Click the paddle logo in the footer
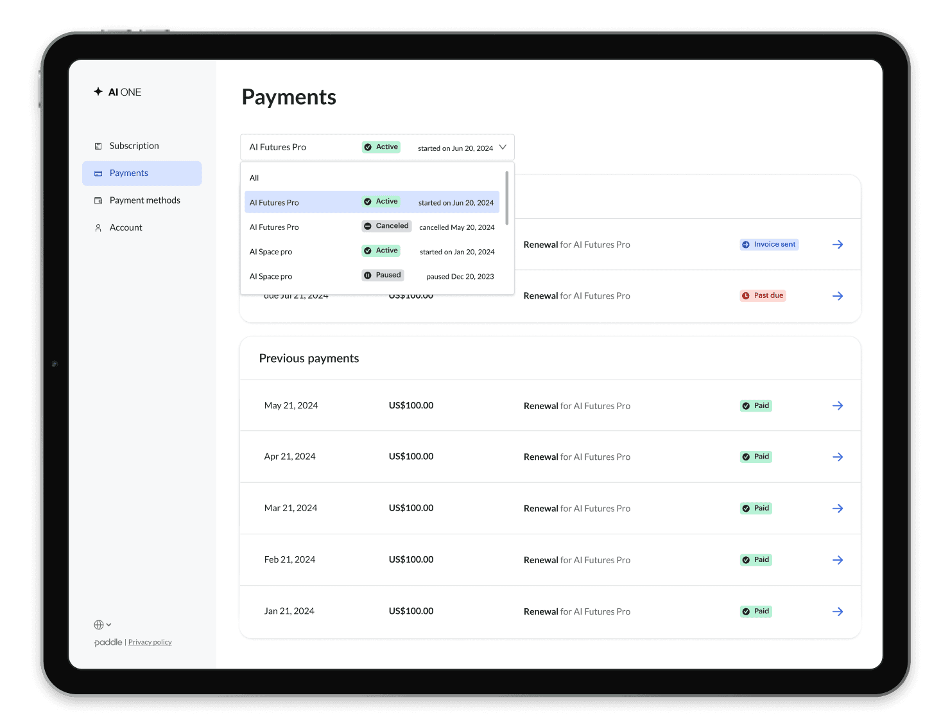950x727 pixels. (108, 642)
